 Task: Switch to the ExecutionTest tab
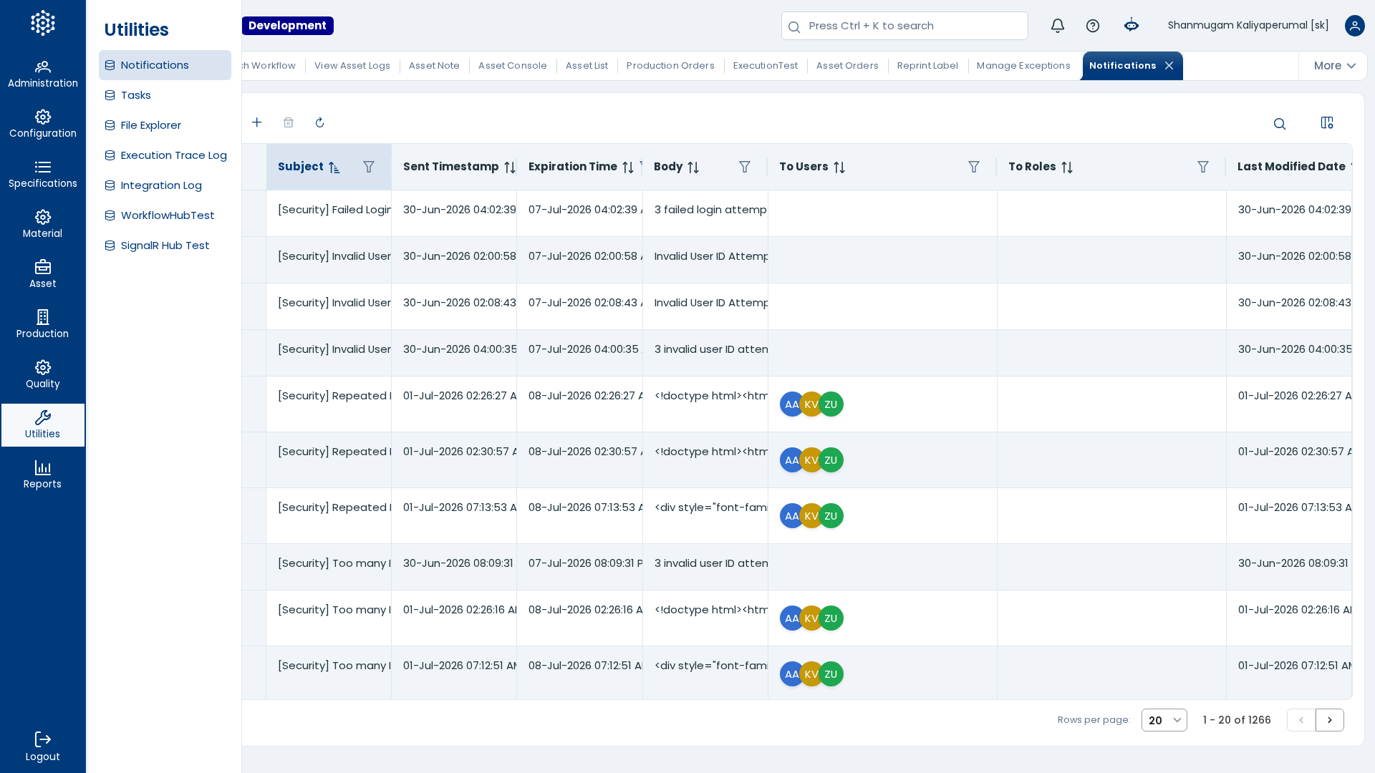tap(766, 66)
